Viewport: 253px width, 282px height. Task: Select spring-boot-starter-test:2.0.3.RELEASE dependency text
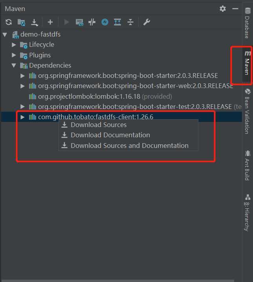coord(135,107)
